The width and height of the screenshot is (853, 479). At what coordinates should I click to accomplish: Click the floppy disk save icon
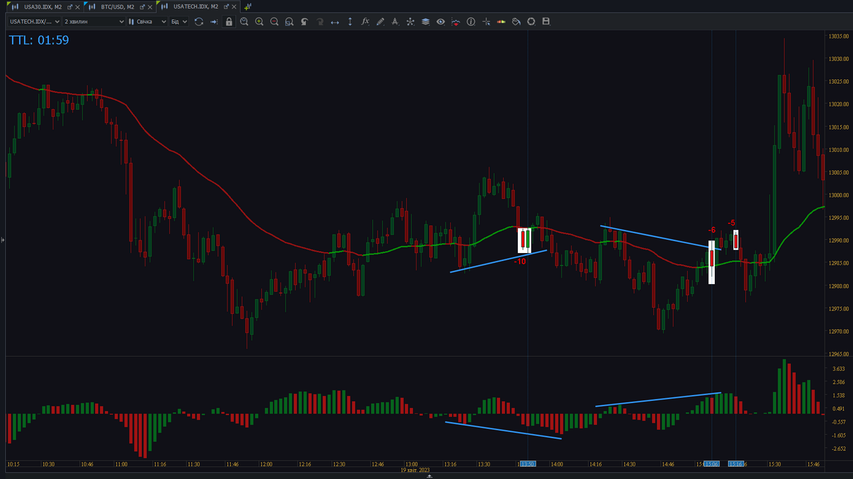coord(546,22)
